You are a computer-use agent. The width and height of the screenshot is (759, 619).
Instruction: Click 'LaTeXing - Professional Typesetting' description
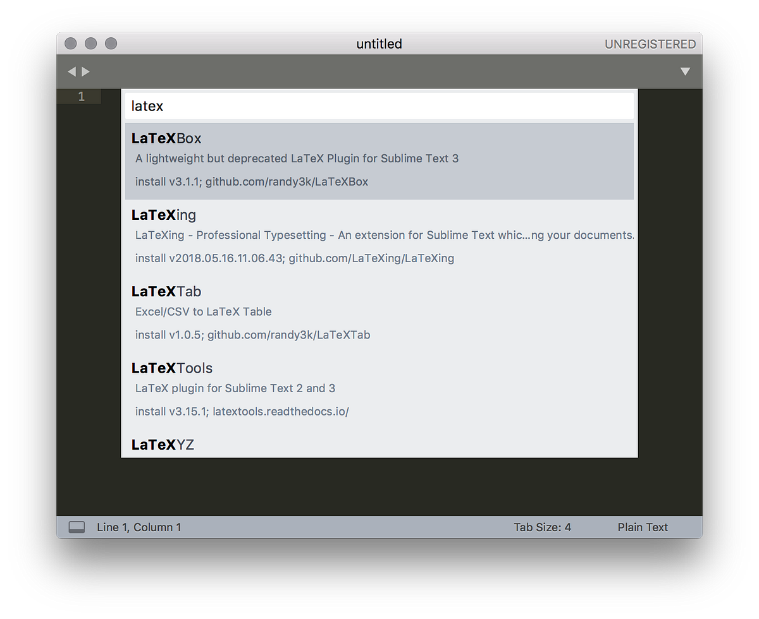[385, 235]
